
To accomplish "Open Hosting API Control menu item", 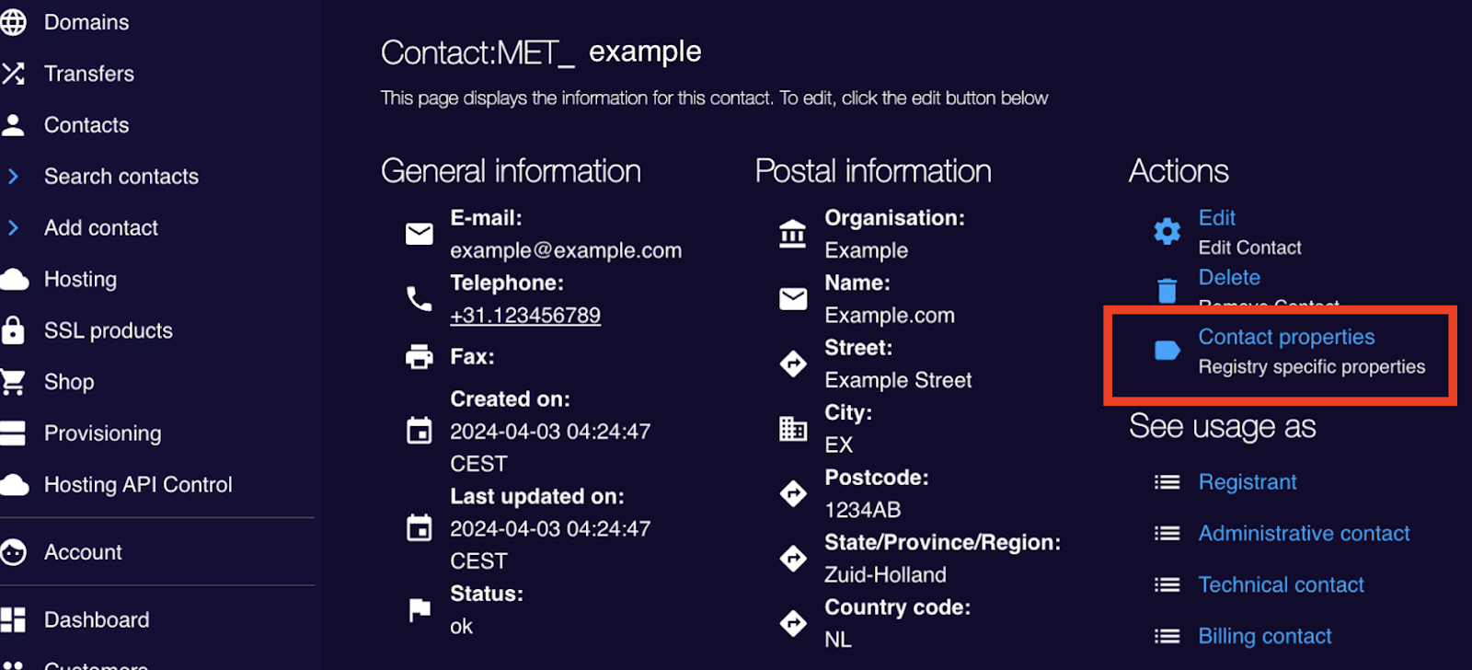I will 138,485.
